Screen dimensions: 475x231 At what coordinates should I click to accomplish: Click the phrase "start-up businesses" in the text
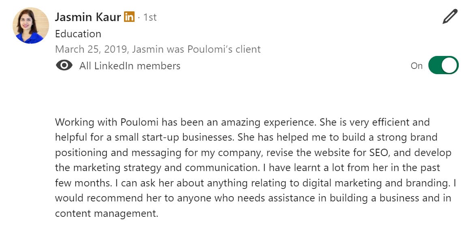188,137
